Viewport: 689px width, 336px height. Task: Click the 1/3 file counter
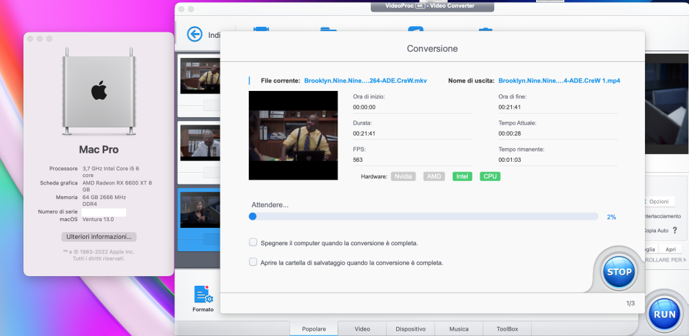click(630, 304)
